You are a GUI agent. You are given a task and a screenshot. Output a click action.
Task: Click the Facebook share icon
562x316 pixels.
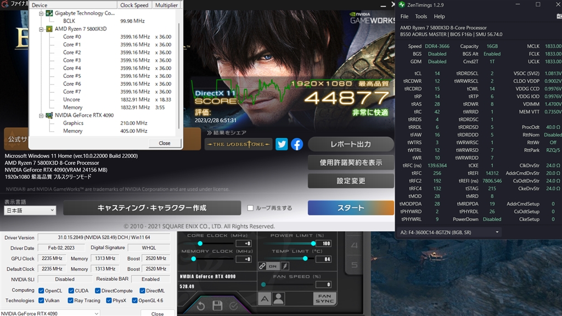[x=297, y=144]
